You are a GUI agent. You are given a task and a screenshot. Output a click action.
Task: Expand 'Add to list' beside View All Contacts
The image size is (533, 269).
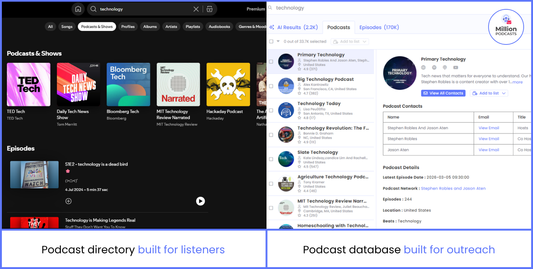point(489,93)
